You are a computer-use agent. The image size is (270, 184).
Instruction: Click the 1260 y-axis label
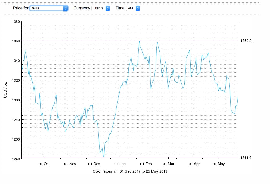[x=16, y=139]
